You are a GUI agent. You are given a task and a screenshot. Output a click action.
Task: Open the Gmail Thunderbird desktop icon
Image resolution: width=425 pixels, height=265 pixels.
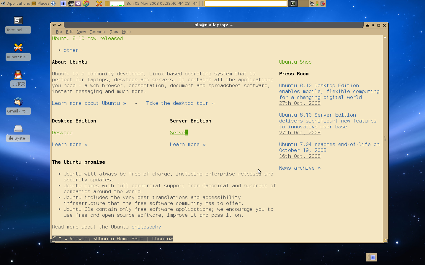coord(18,102)
